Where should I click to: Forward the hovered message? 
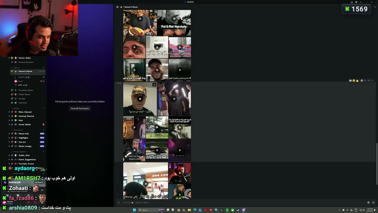[369, 80]
